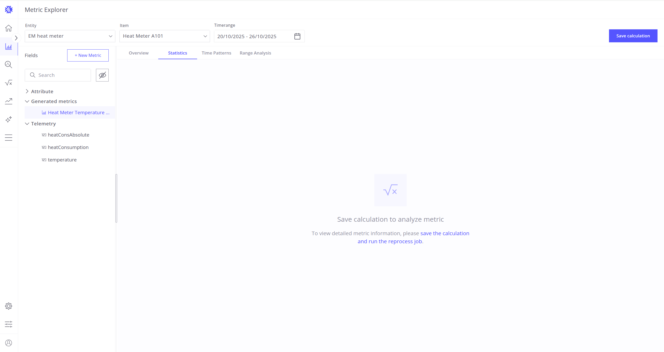The width and height of the screenshot is (664, 352).
Task: Expand the sidebar with arrow toggle
Action: [16, 38]
